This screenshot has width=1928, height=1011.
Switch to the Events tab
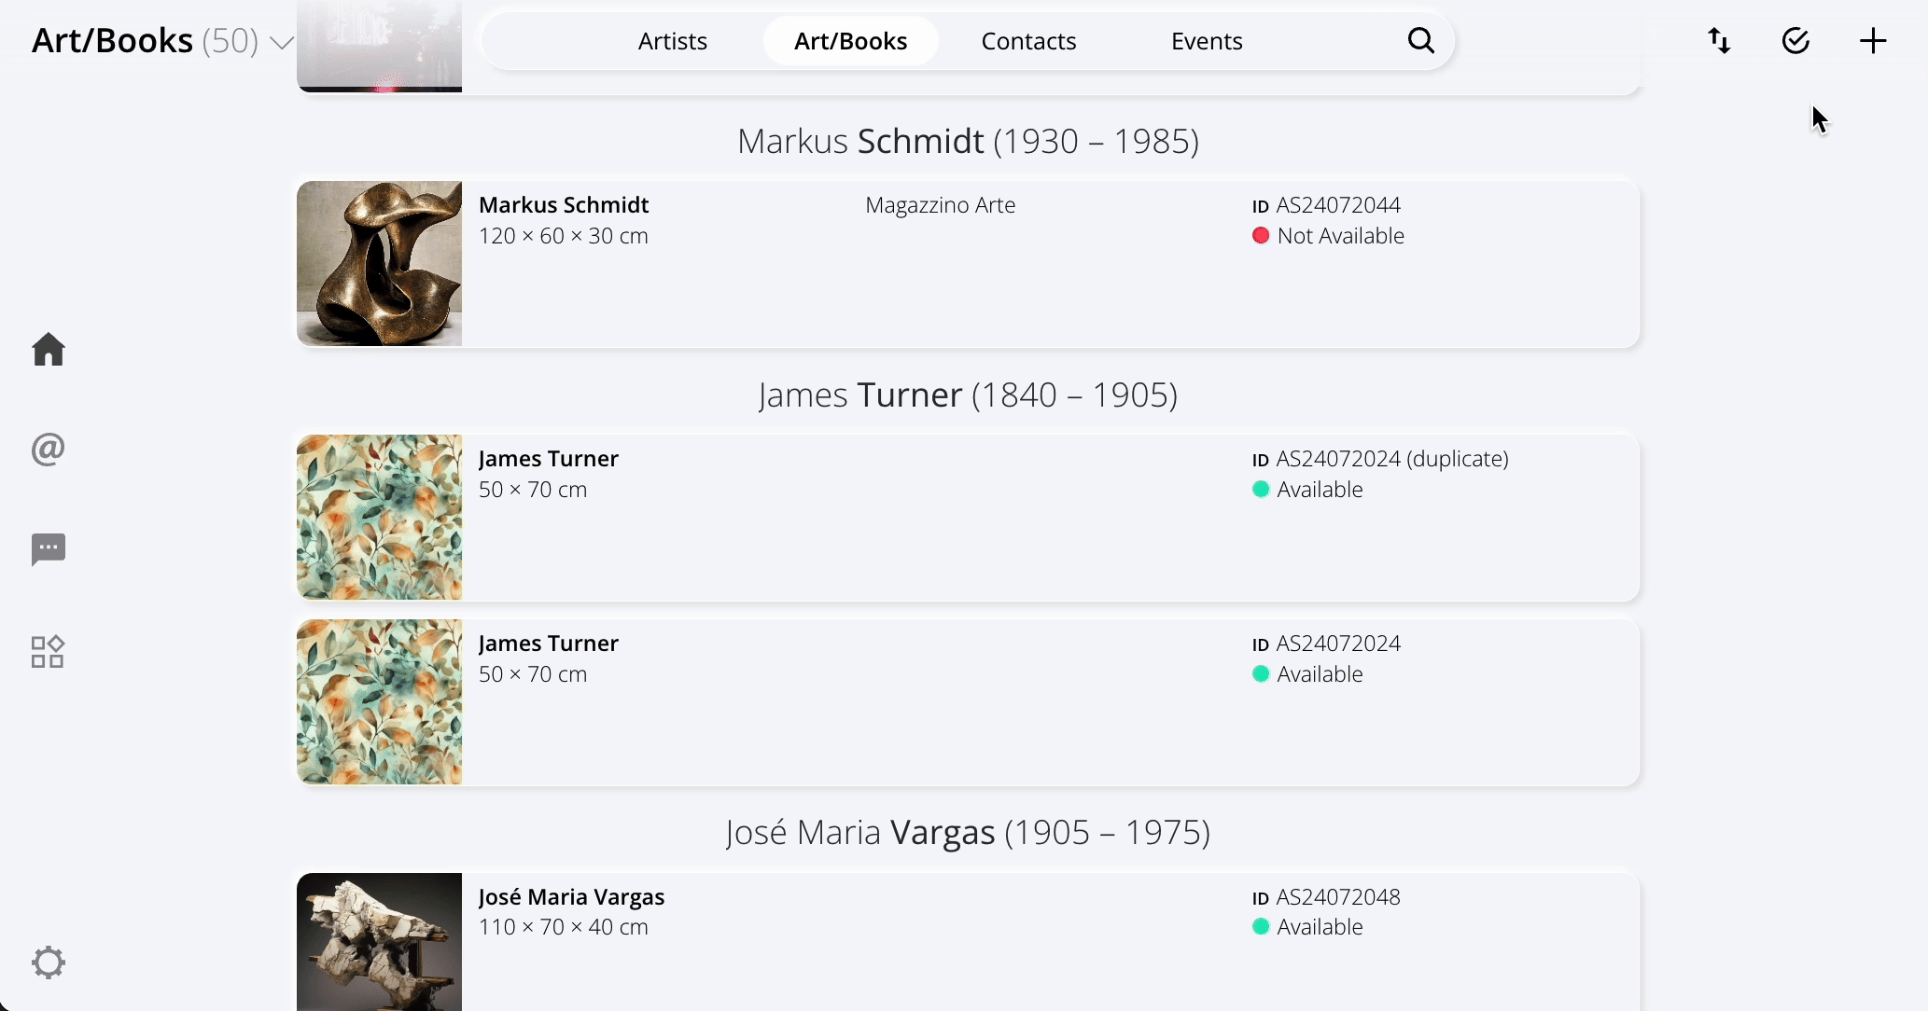point(1207,41)
